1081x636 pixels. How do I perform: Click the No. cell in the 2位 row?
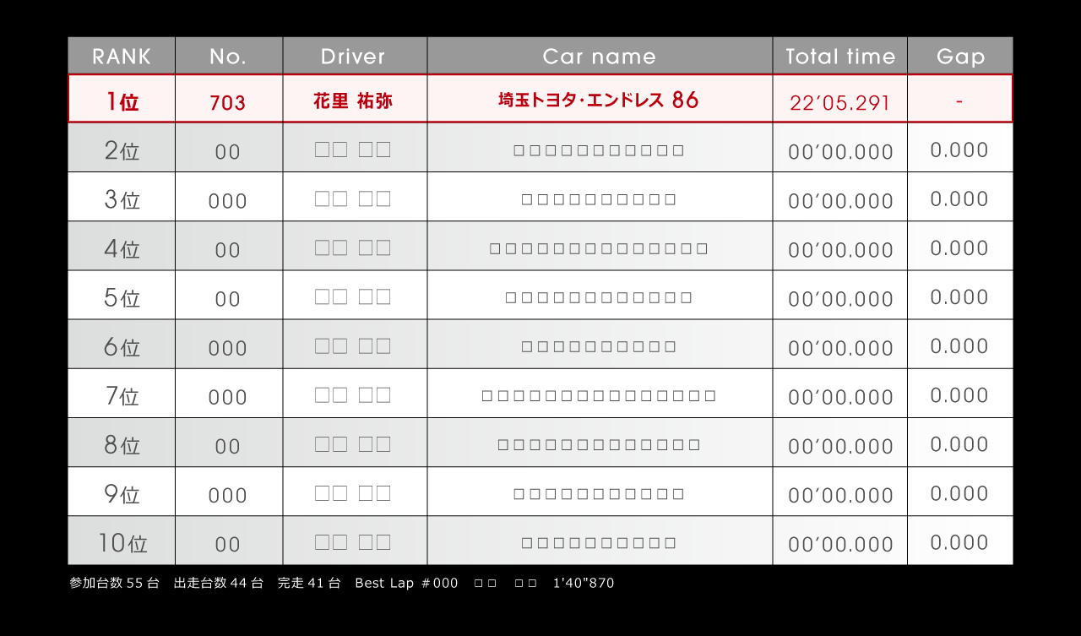click(229, 148)
